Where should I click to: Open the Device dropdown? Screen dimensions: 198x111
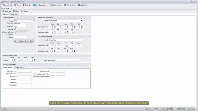pos(33,21)
